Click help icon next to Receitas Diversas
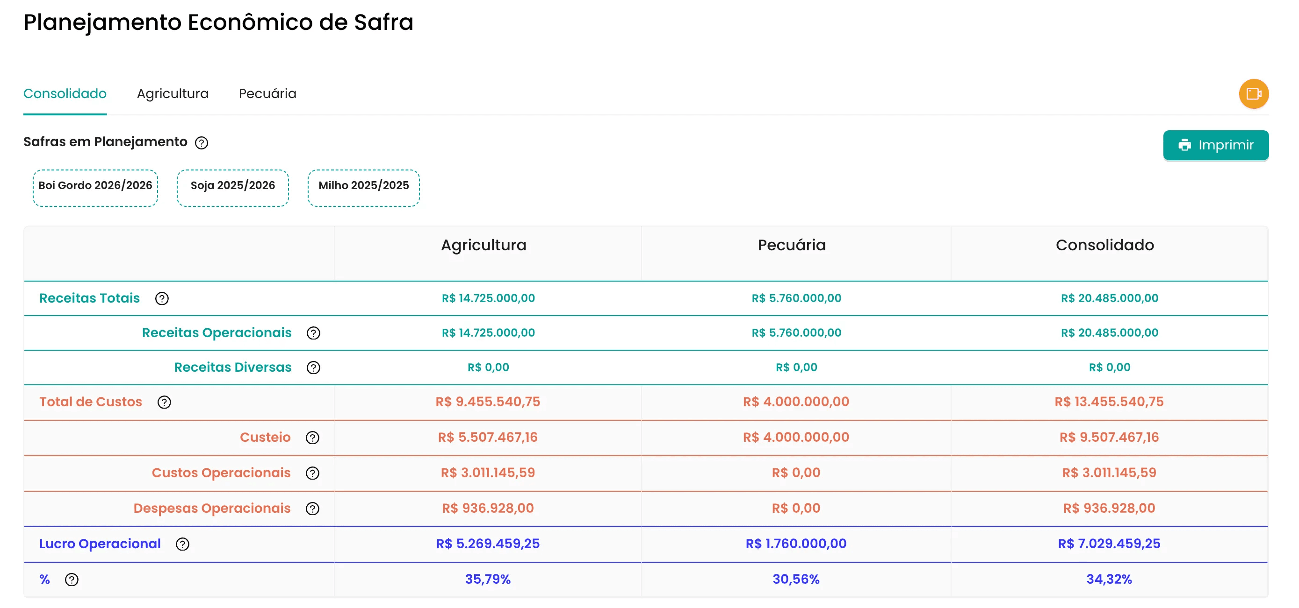The image size is (1299, 608). point(313,368)
